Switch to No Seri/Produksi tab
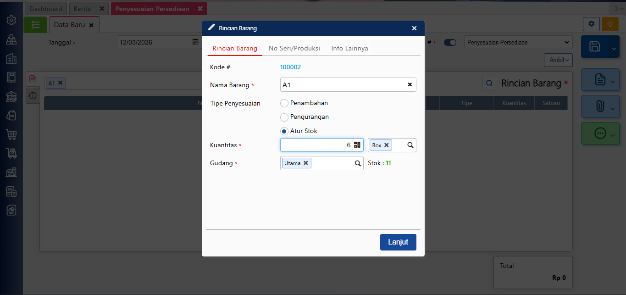626x295 pixels. 294,48
